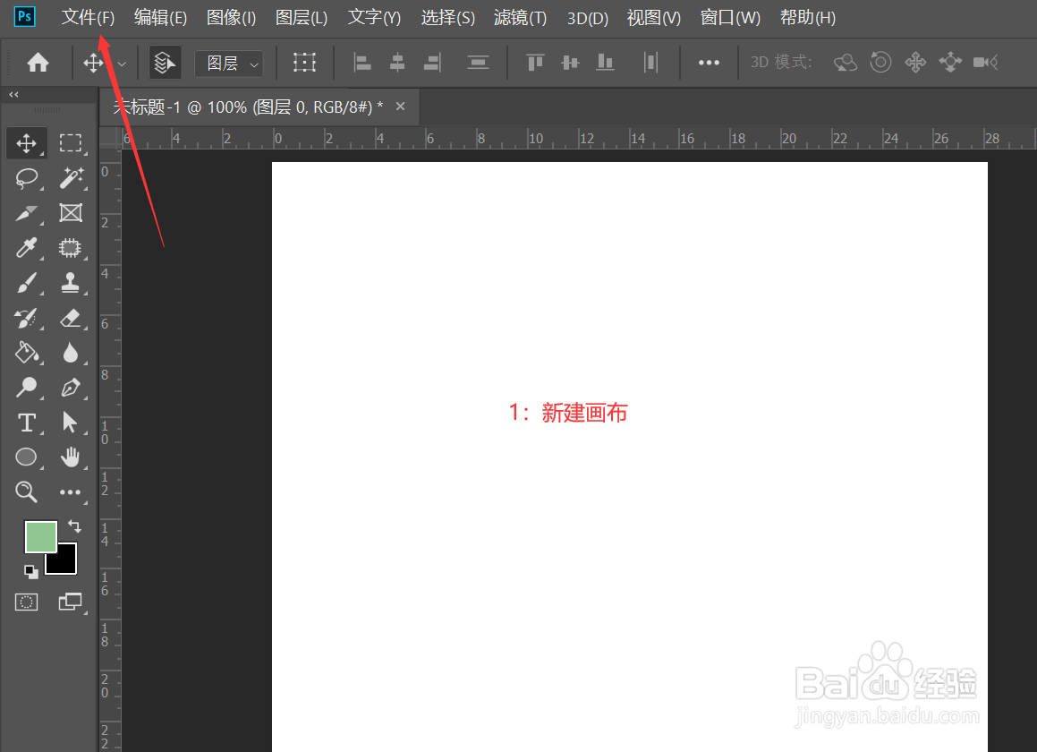Select the Brush tool

click(x=27, y=283)
